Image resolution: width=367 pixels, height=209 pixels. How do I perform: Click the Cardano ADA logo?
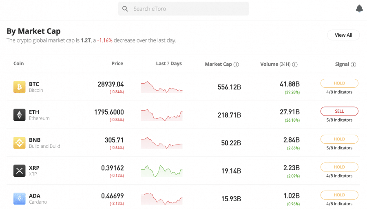coord(20,199)
